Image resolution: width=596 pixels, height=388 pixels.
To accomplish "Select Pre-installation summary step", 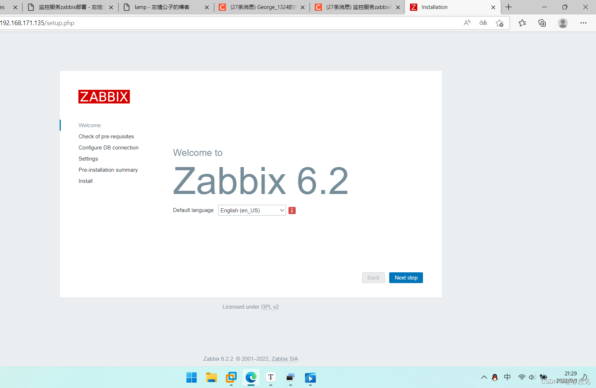I will point(108,170).
